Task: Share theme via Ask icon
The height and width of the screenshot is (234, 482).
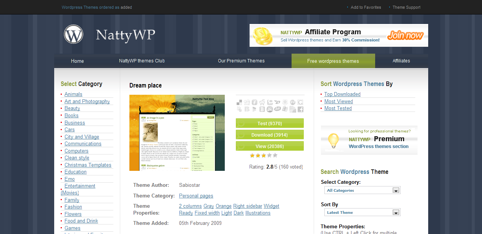Action: pos(277,109)
